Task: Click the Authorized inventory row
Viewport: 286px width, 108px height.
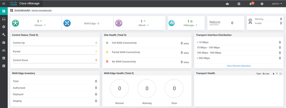Action: [55, 88]
